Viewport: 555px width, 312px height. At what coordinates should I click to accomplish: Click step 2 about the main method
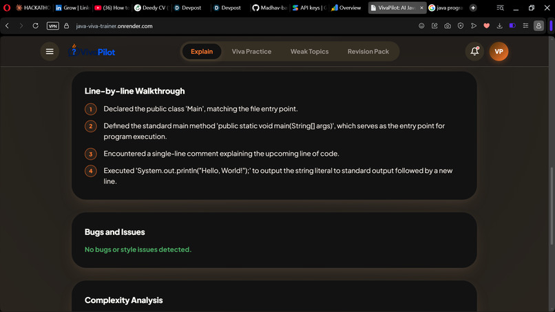pos(274,131)
